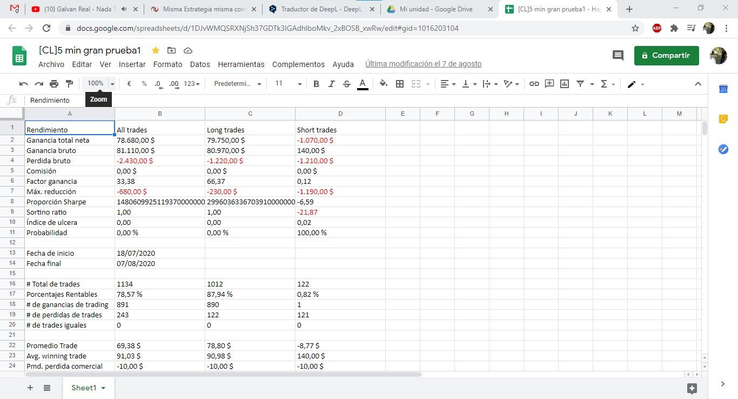Open the font family dropdown
738x399 pixels.
[237, 84]
